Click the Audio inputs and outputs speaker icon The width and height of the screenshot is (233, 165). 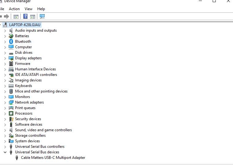pyautogui.click(x=11, y=30)
